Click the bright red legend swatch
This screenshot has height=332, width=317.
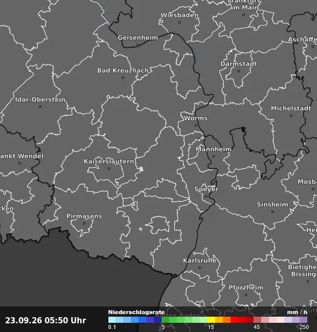234,320
